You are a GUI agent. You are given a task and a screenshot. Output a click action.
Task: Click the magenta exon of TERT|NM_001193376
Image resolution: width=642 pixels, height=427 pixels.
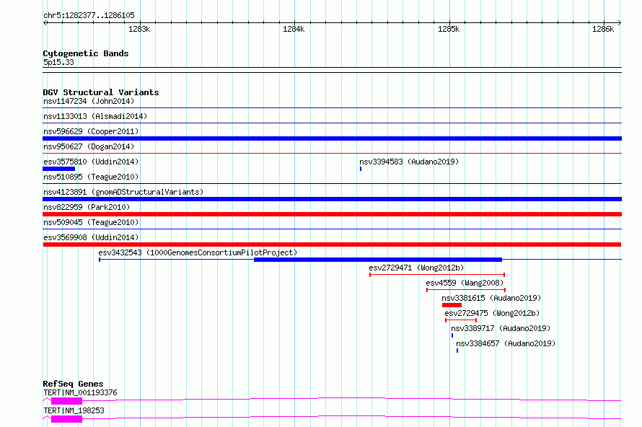pyautogui.click(x=67, y=401)
